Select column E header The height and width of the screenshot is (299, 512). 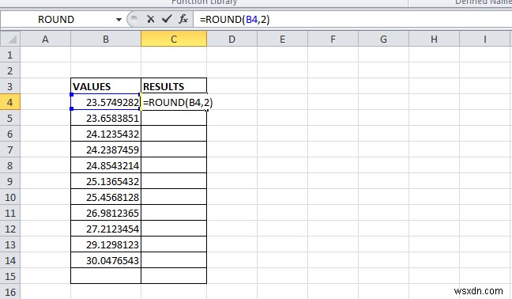[282, 40]
